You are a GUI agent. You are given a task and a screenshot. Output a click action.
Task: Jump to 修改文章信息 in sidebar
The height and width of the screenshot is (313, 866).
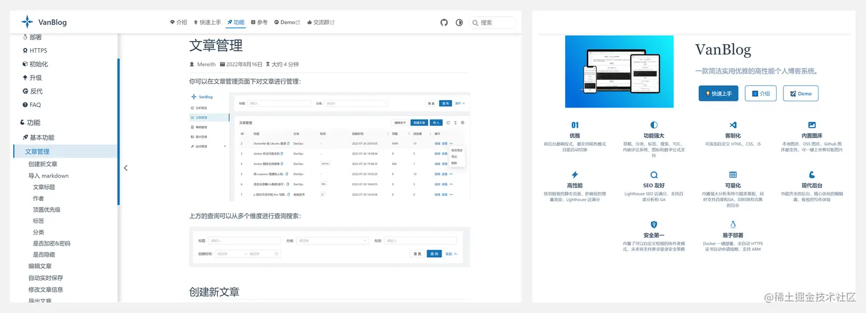click(x=46, y=290)
